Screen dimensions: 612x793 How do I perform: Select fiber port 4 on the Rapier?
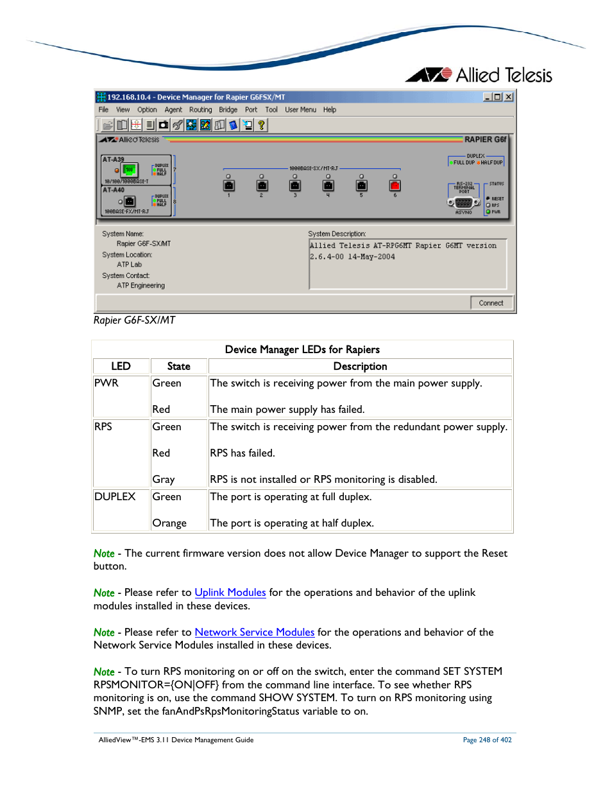pos(328,186)
